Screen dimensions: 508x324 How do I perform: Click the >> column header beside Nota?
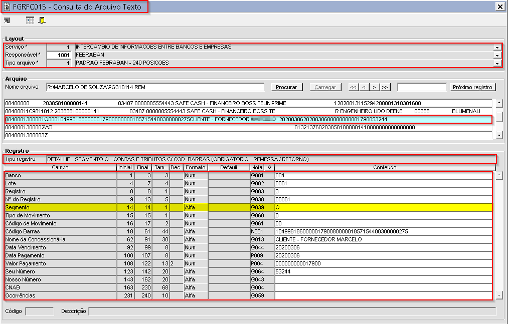(x=269, y=167)
